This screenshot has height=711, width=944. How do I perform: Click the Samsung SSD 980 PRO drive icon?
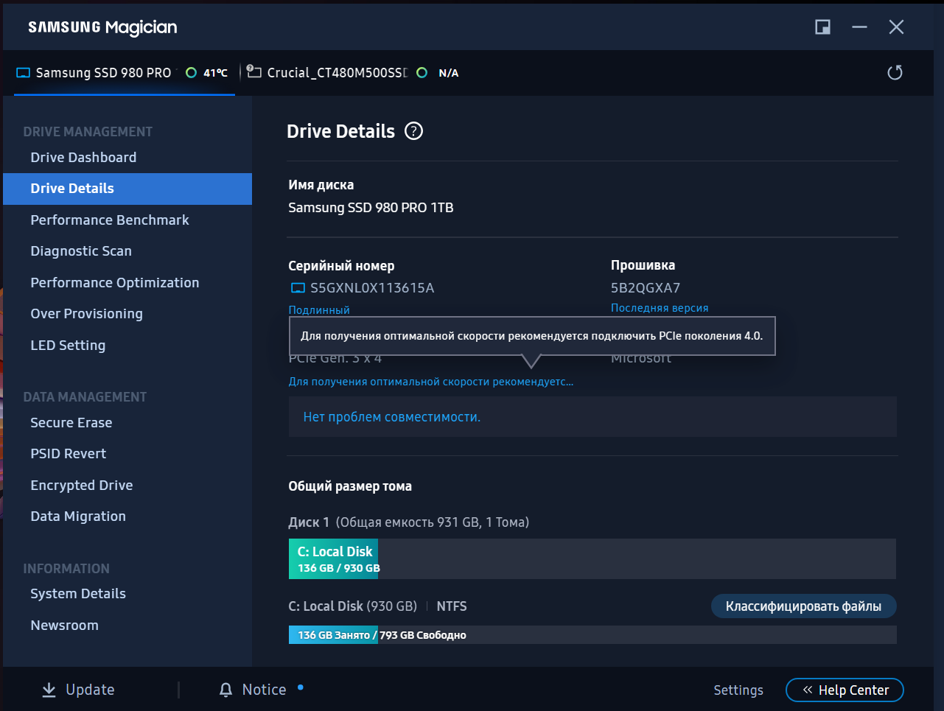click(x=23, y=73)
